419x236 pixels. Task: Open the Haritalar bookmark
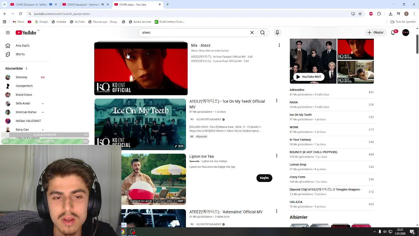click(x=59, y=22)
